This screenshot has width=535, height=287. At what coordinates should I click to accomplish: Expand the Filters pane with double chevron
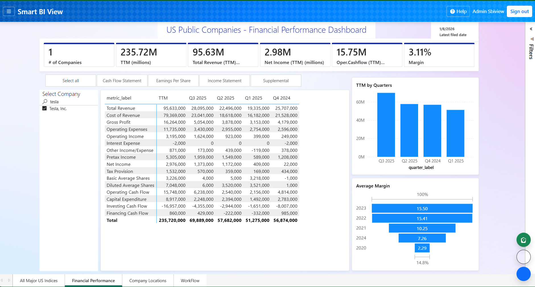click(x=531, y=29)
